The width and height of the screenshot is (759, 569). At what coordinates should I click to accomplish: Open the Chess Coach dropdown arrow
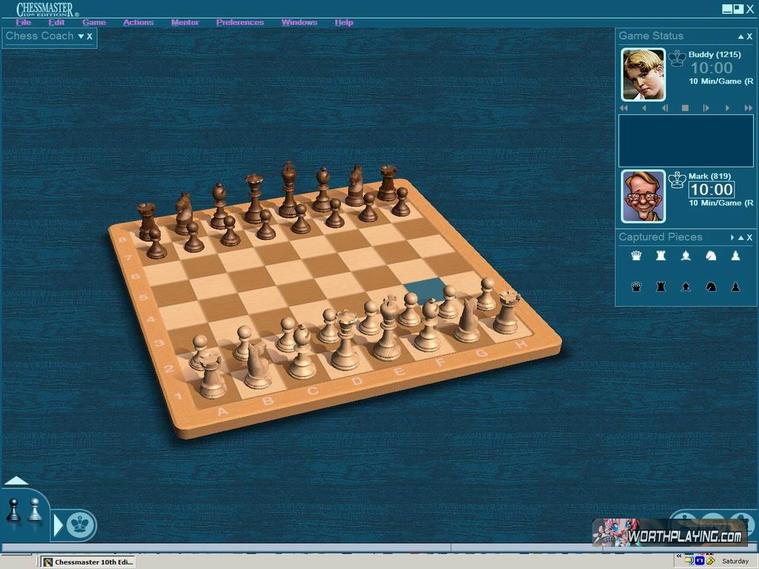click(81, 36)
